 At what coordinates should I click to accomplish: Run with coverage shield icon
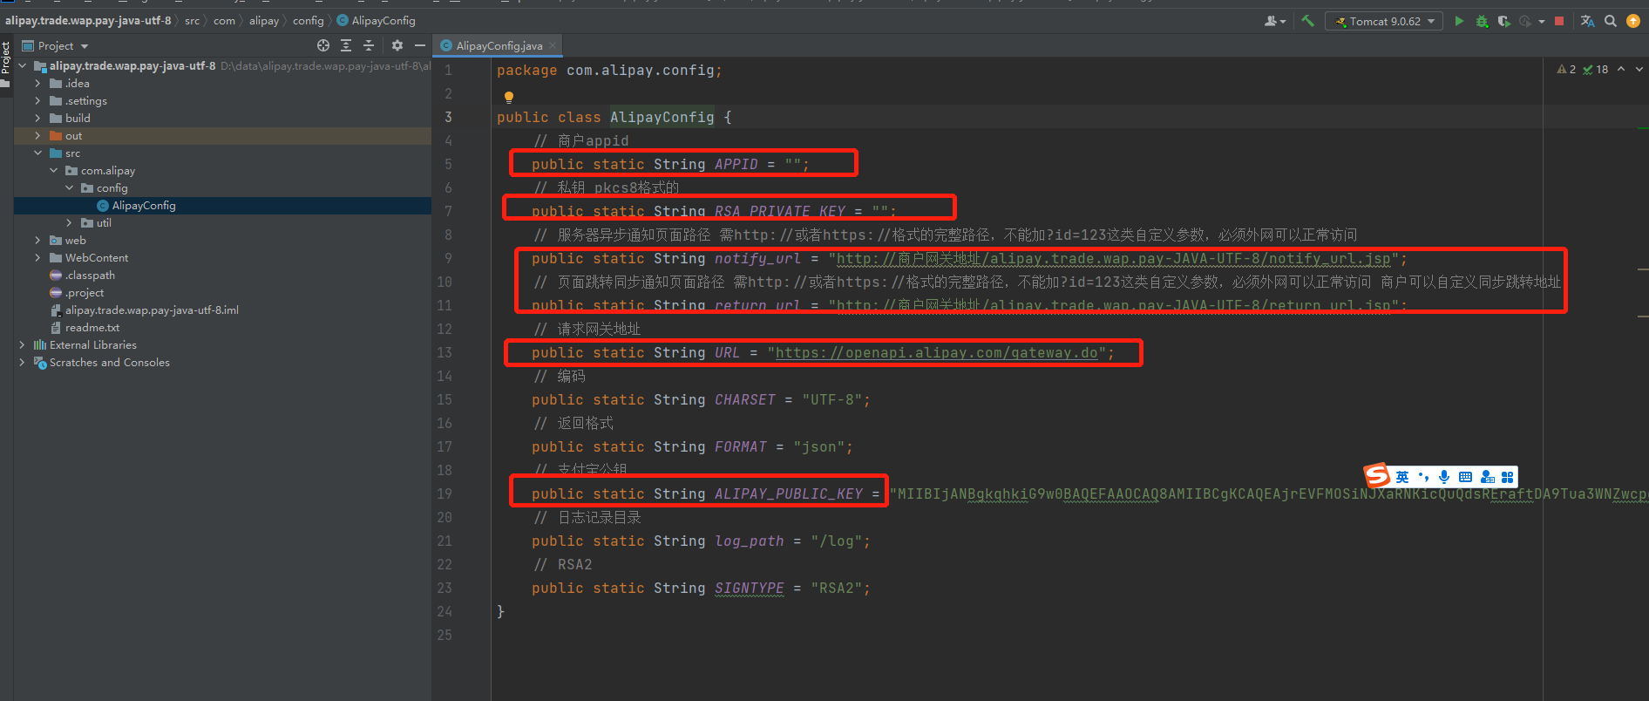click(1503, 21)
